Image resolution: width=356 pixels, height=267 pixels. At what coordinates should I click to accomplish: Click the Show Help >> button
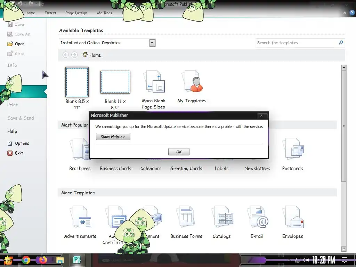(x=113, y=137)
